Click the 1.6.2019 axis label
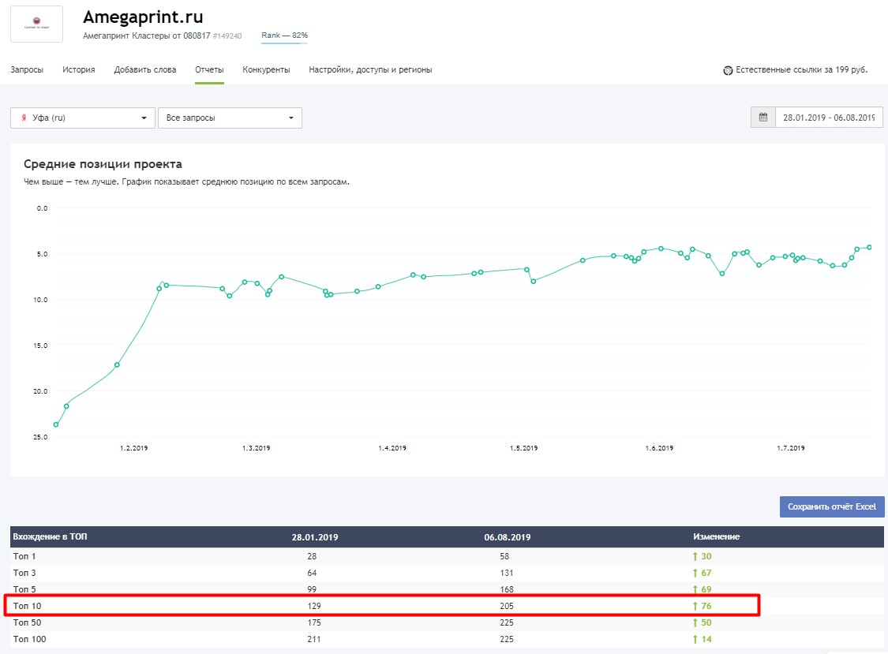888x654 pixels. (x=659, y=448)
